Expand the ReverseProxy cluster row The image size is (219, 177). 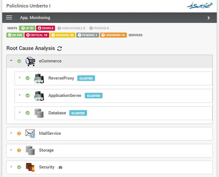click(x=20, y=77)
